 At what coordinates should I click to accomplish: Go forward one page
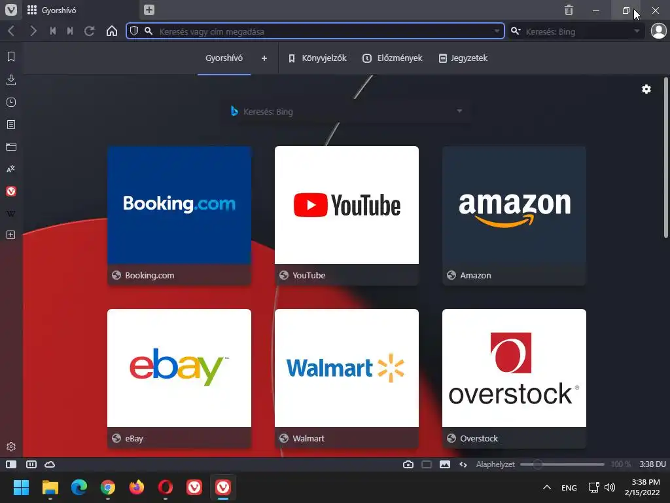[33, 31]
